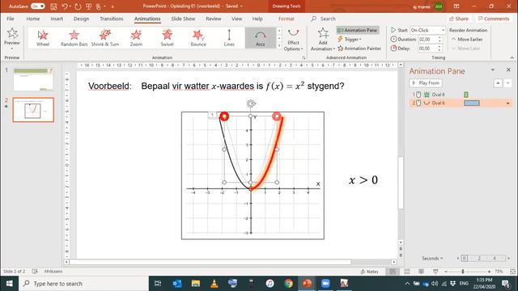Toggle the Animation Pane button

[358, 31]
